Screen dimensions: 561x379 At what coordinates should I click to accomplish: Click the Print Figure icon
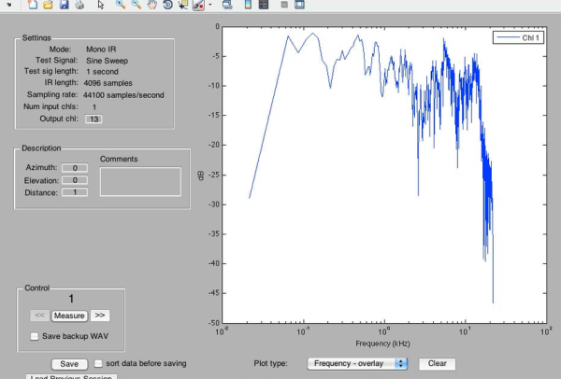(x=79, y=6)
